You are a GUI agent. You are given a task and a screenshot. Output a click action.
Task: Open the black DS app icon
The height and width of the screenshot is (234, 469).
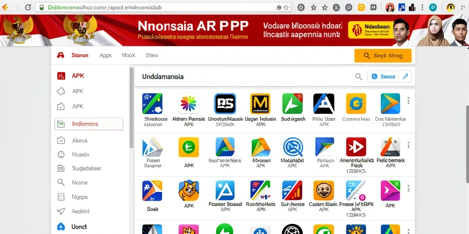(x=225, y=103)
